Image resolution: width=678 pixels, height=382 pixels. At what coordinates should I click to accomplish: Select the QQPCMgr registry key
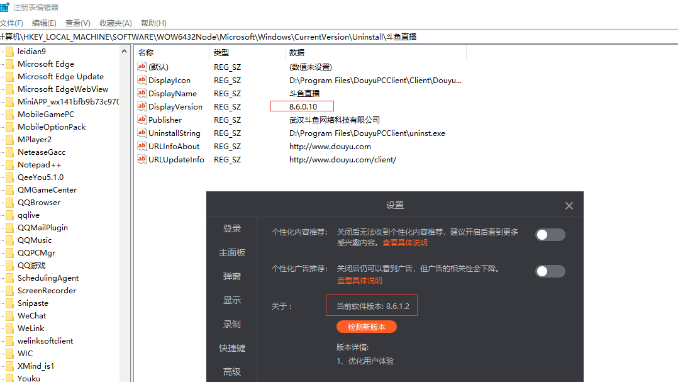pos(36,252)
